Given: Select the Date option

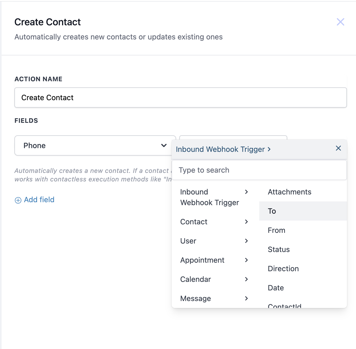Looking at the screenshot, I should pos(276,288).
